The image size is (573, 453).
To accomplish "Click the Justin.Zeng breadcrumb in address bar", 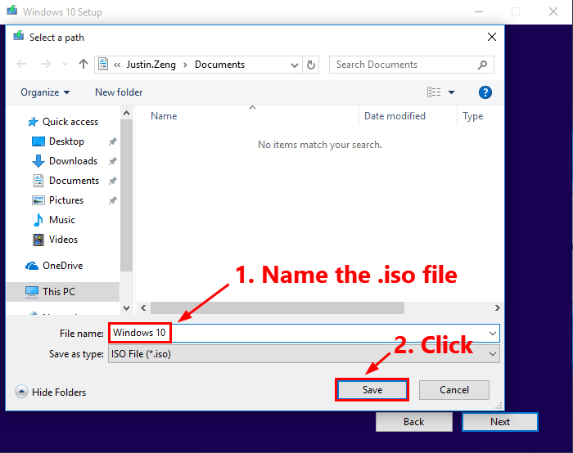I will tap(151, 65).
